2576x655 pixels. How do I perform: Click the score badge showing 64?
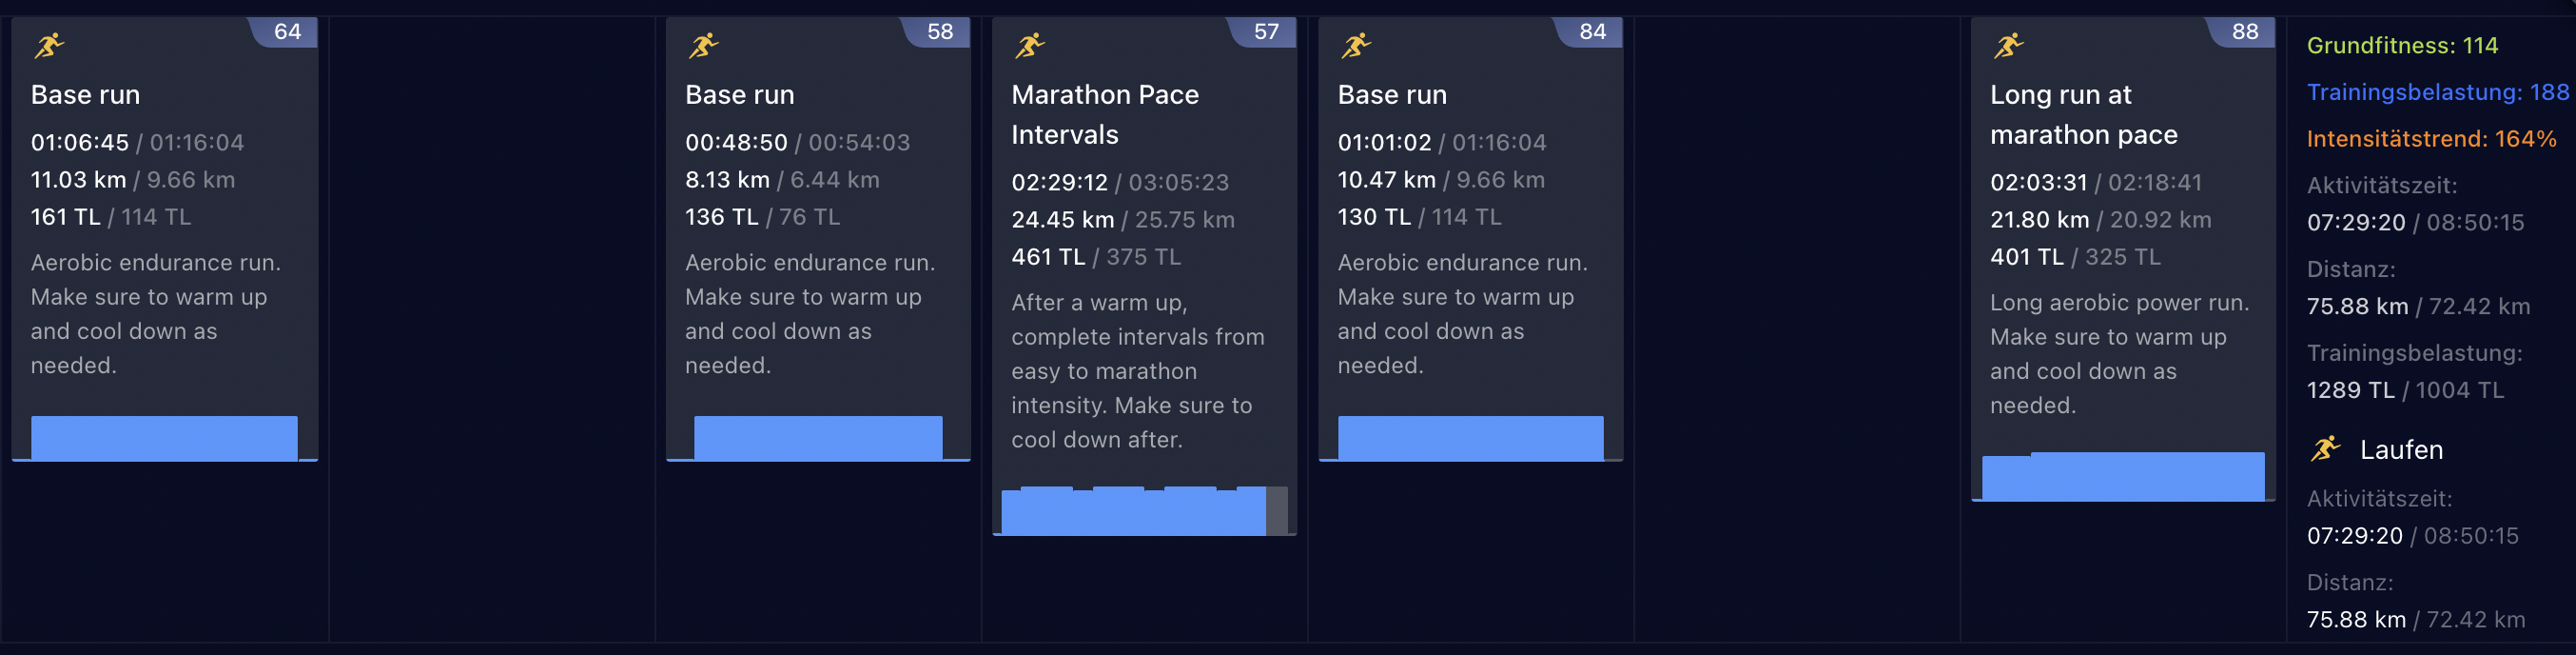284,32
